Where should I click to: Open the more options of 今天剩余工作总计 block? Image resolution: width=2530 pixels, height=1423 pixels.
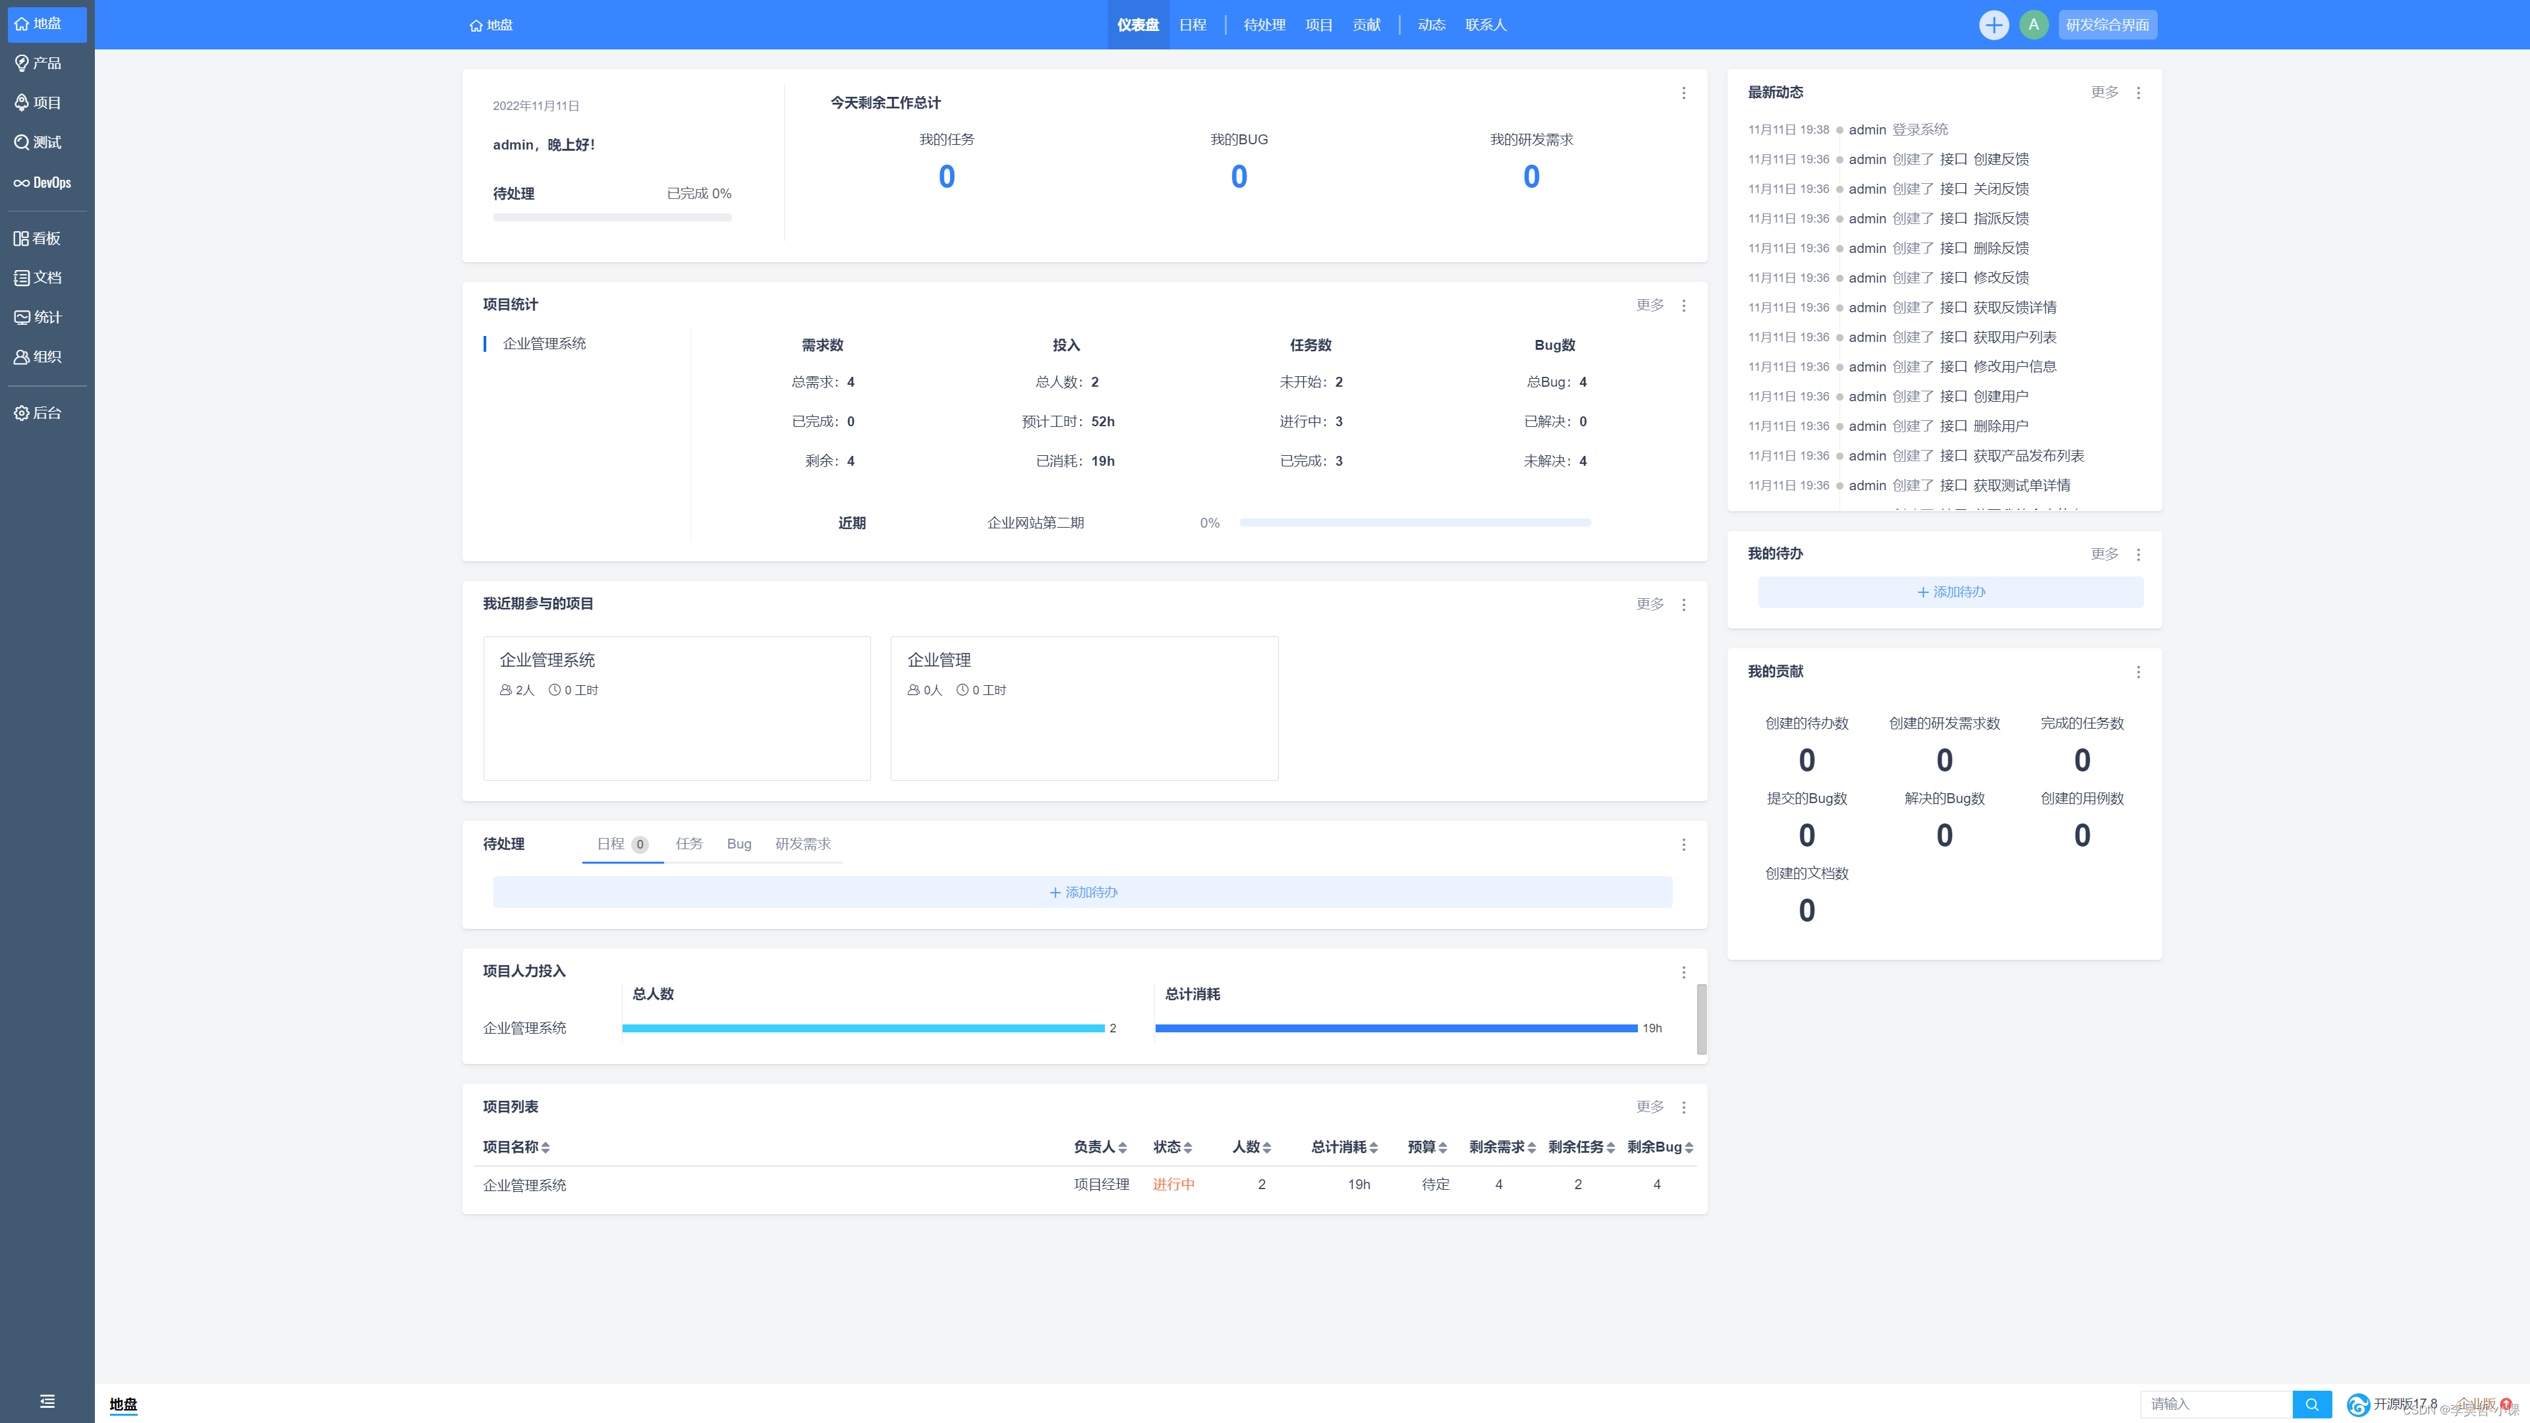[1683, 94]
